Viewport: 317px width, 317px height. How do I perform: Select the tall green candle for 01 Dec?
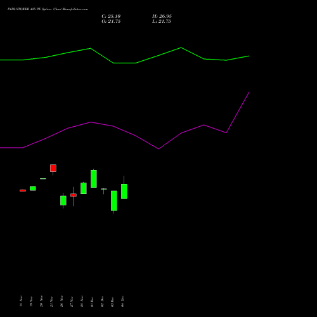point(94,179)
